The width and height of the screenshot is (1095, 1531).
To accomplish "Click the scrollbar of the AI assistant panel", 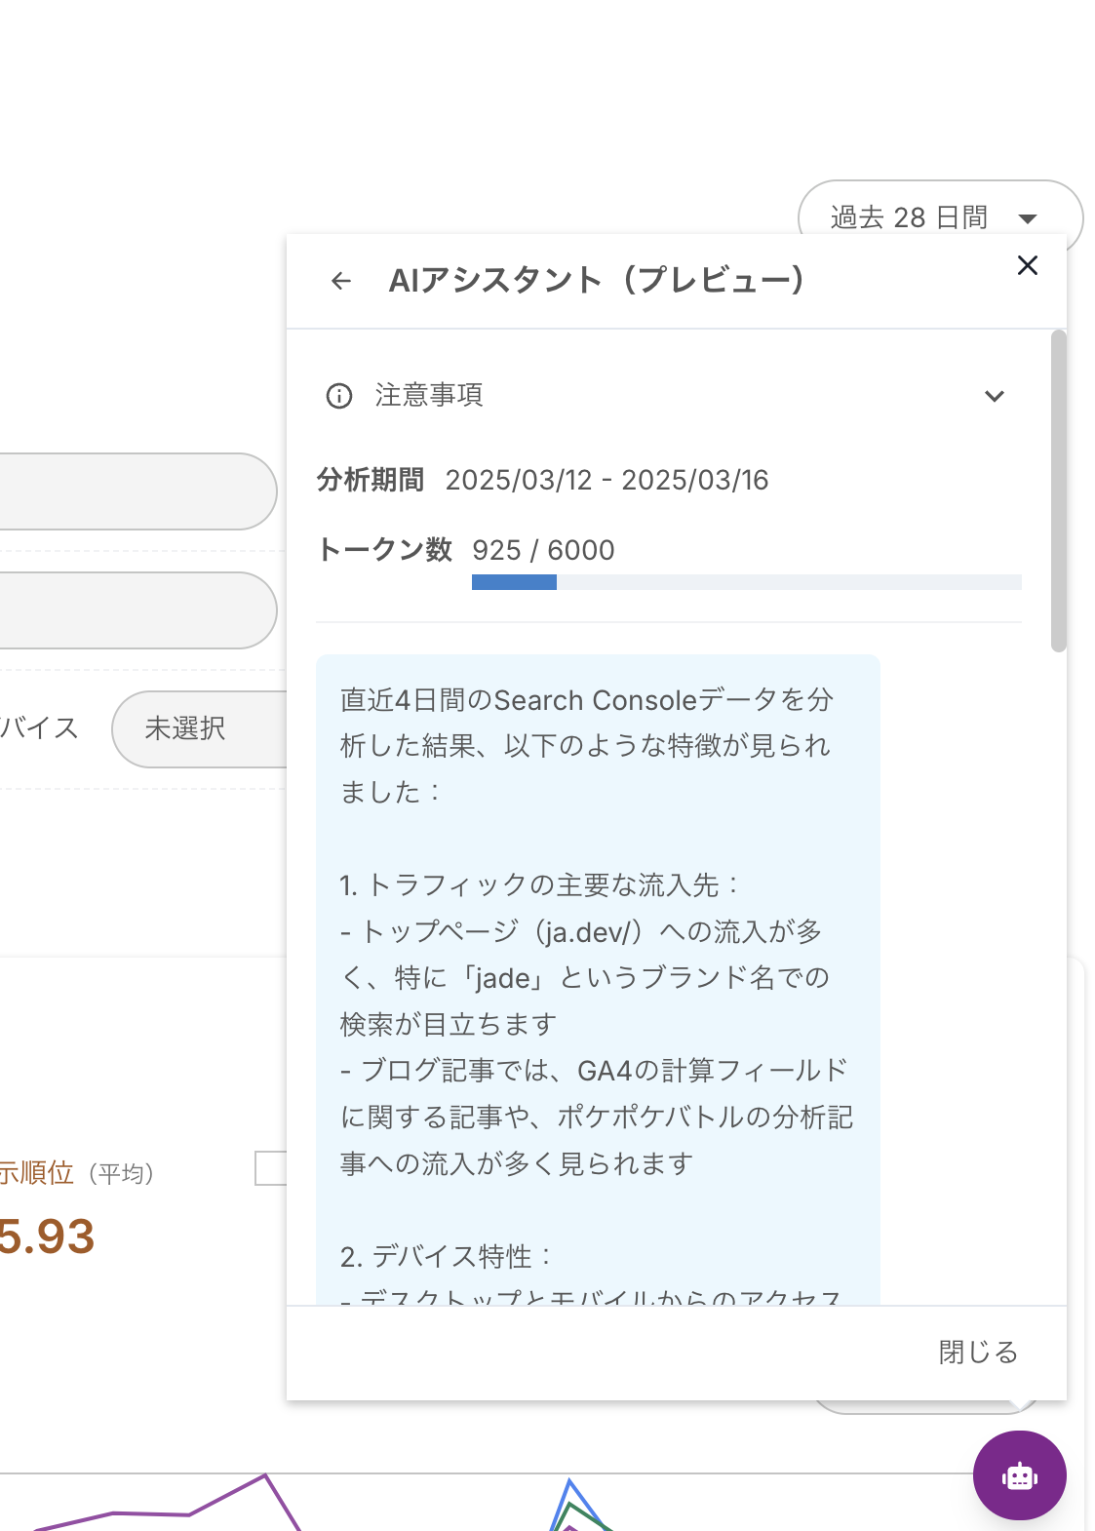I will coord(1059,488).
